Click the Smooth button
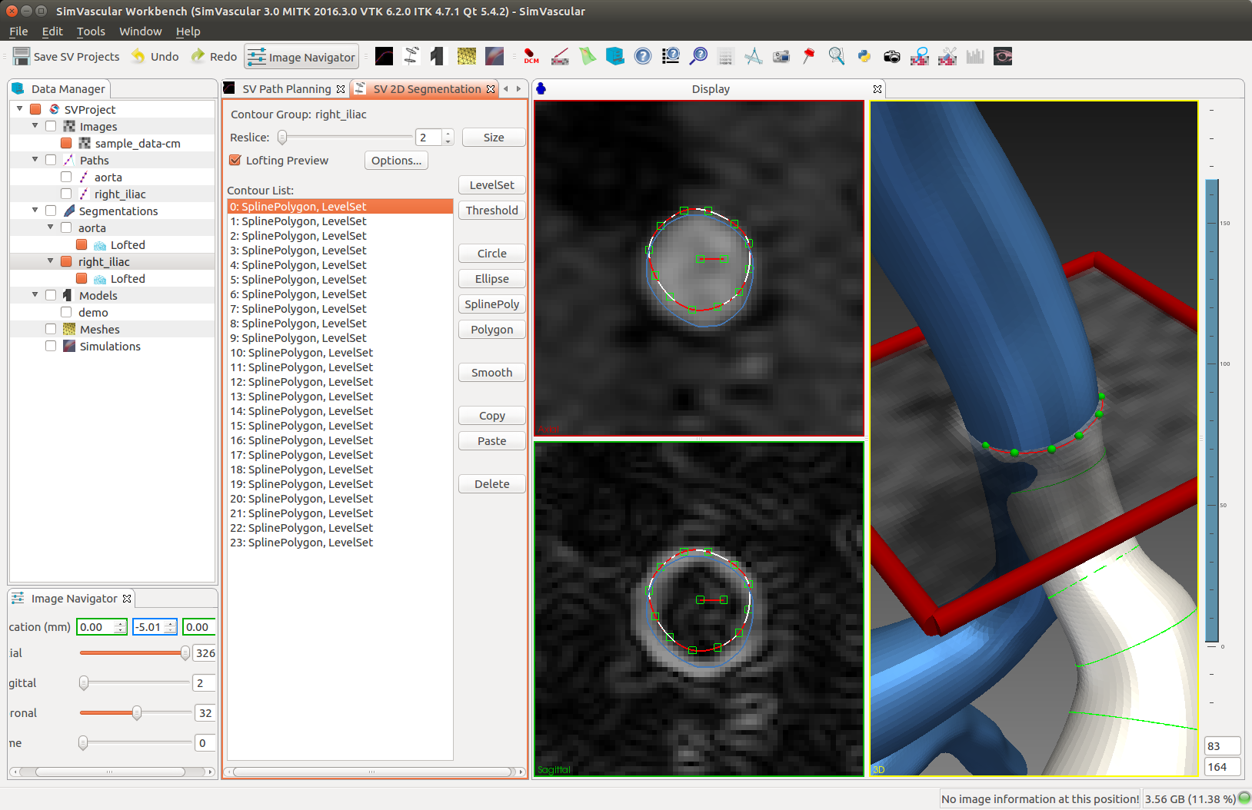The image size is (1252, 810). (x=492, y=373)
